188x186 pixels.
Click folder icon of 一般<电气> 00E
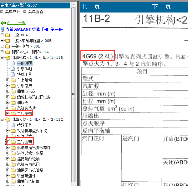pos(8,46)
